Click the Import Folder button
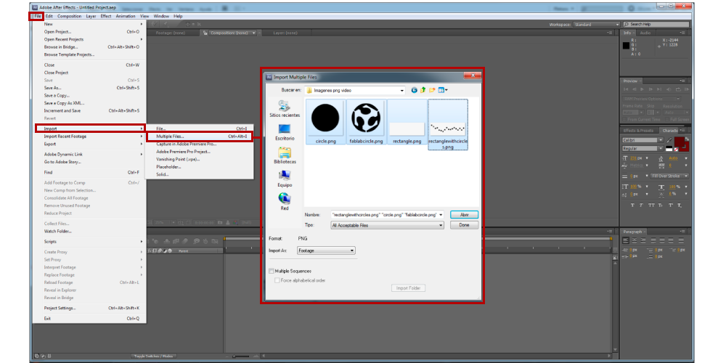Viewport: 726px width, 363px height. (x=408, y=288)
